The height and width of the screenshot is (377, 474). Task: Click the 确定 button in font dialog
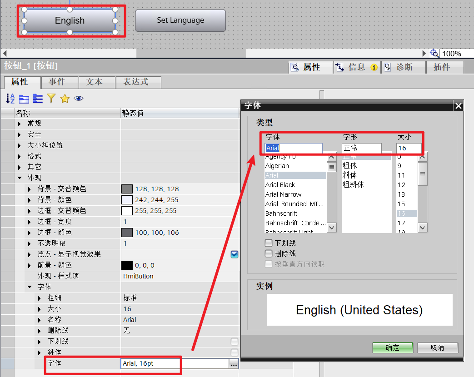[392, 347]
